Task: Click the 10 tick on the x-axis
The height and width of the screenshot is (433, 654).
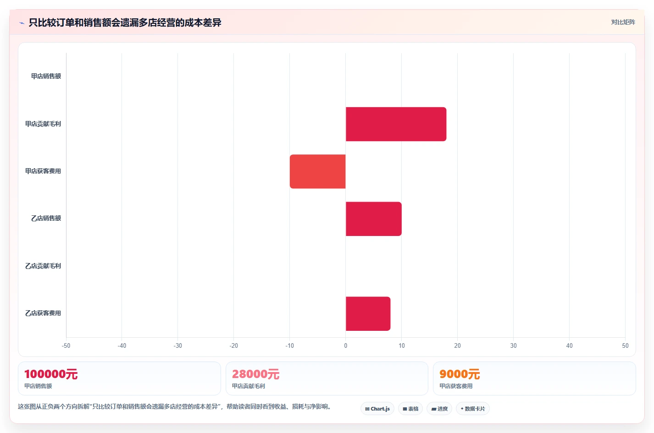Action: coord(402,345)
